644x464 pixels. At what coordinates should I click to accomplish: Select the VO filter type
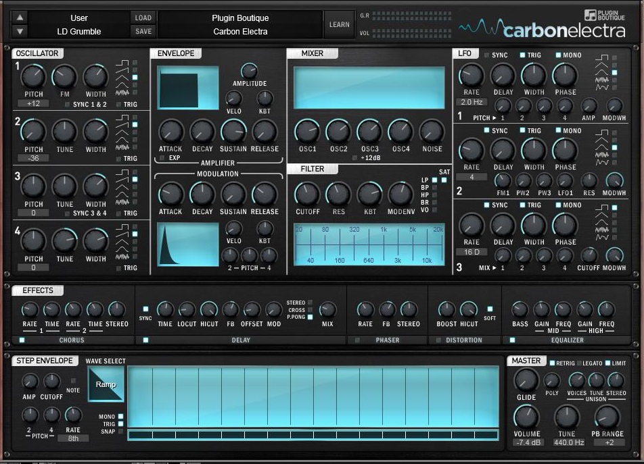pyautogui.click(x=434, y=210)
